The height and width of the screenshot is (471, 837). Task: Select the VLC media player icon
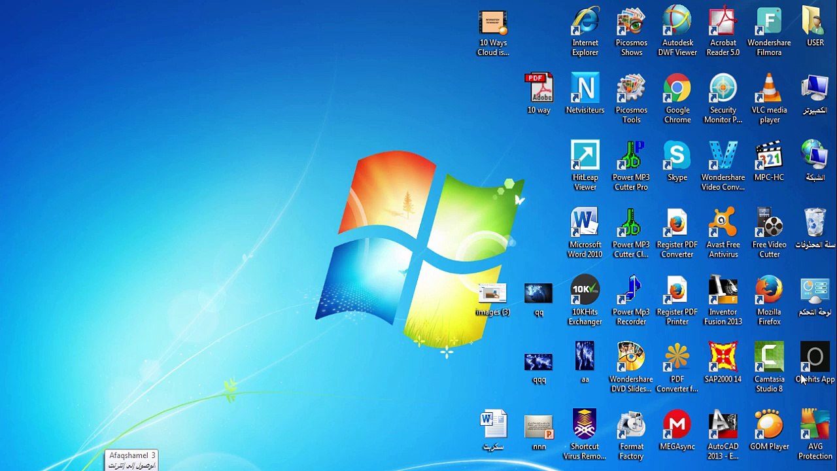[x=770, y=99]
